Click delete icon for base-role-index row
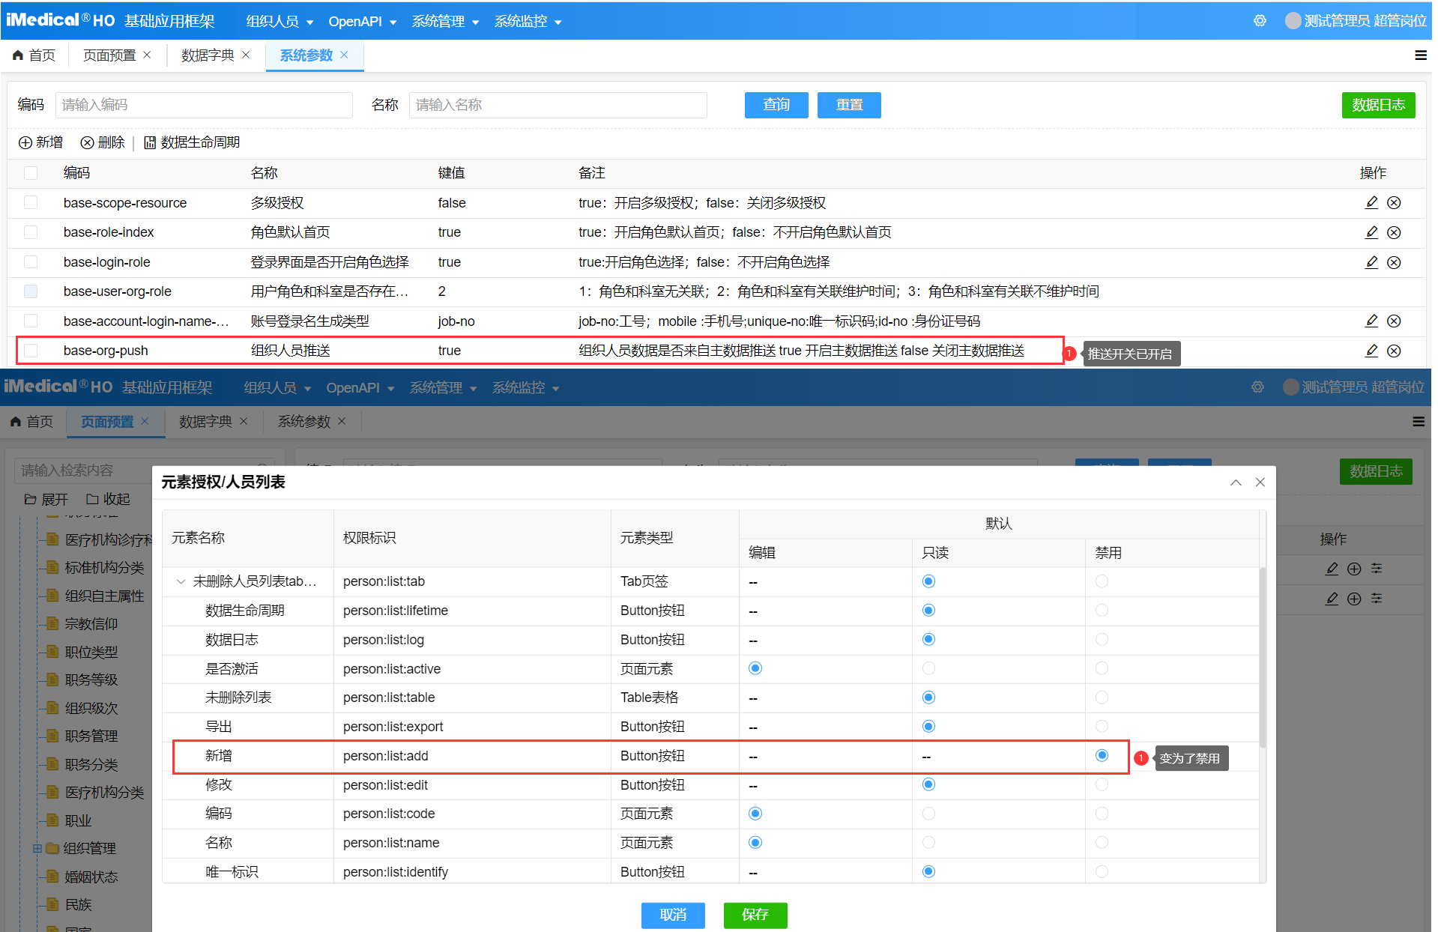Viewport: 1438px width, 932px height. (1394, 232)
